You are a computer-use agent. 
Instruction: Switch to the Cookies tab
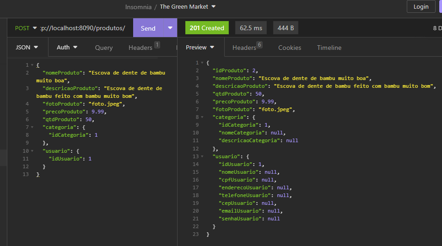coord(290,48)
